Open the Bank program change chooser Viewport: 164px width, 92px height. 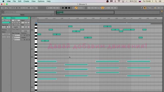(x=16, y=35)
